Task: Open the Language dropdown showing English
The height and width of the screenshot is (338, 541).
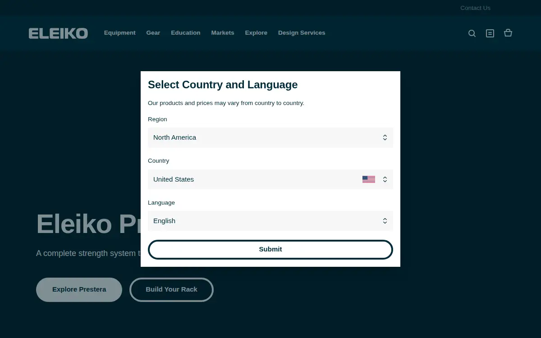Action: point(270,221)
